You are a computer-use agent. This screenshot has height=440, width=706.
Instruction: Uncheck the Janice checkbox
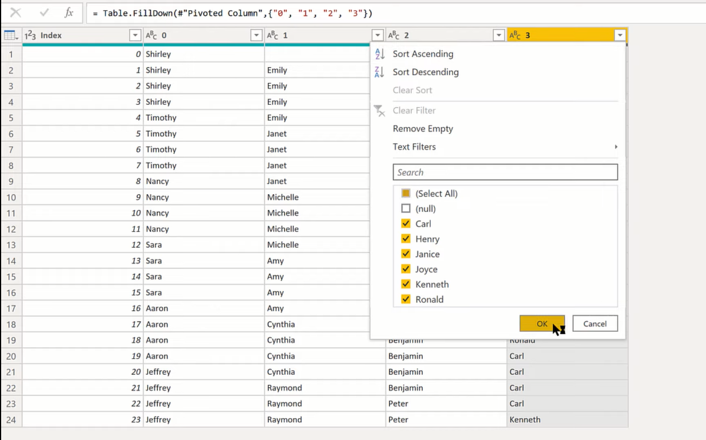click(406, 254)
